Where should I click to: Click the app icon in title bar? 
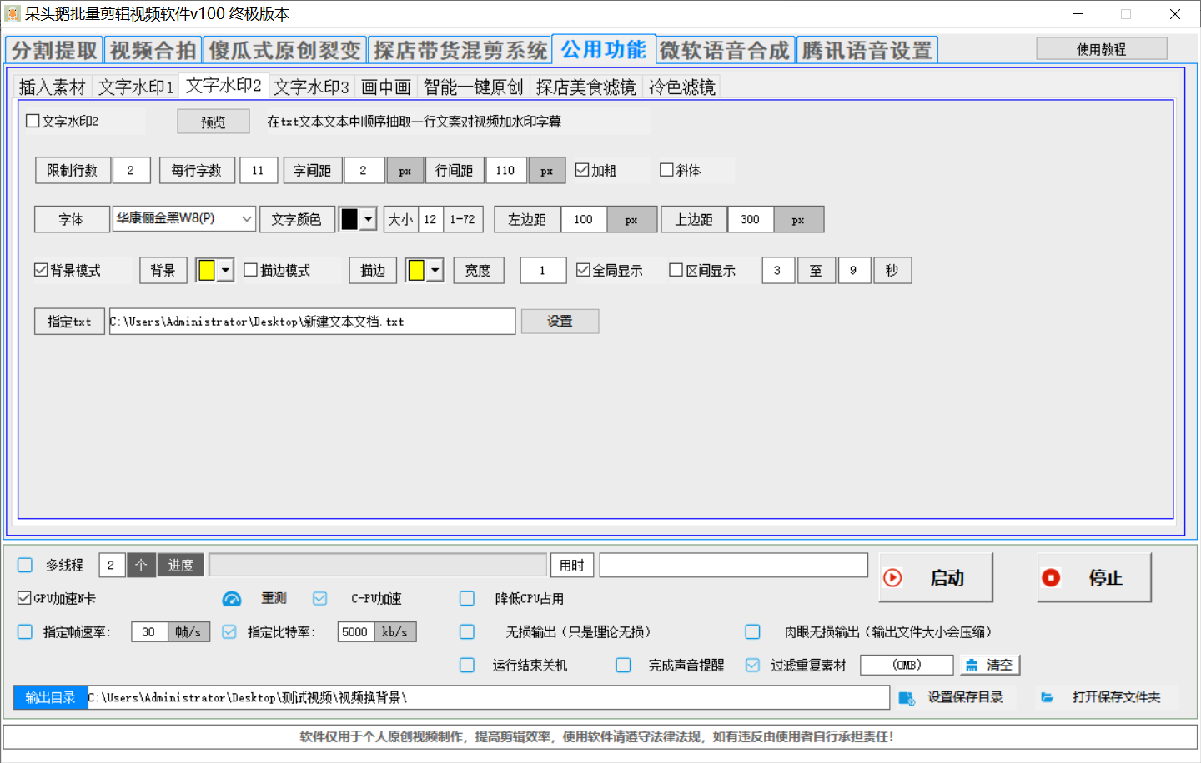pyautogui.click(x=12, y=14)
